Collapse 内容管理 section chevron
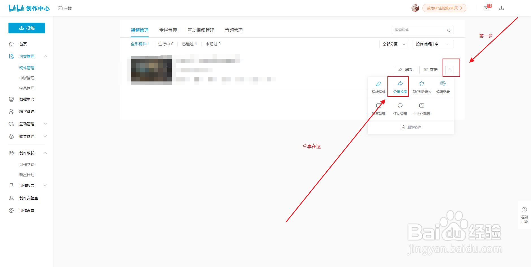 tap(45, 56)
